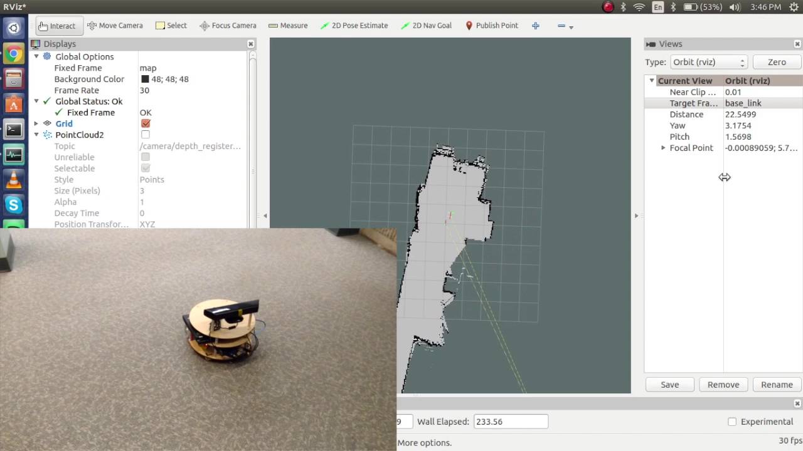Click the Zero button
Screen dimensions: 803x451
777,62
